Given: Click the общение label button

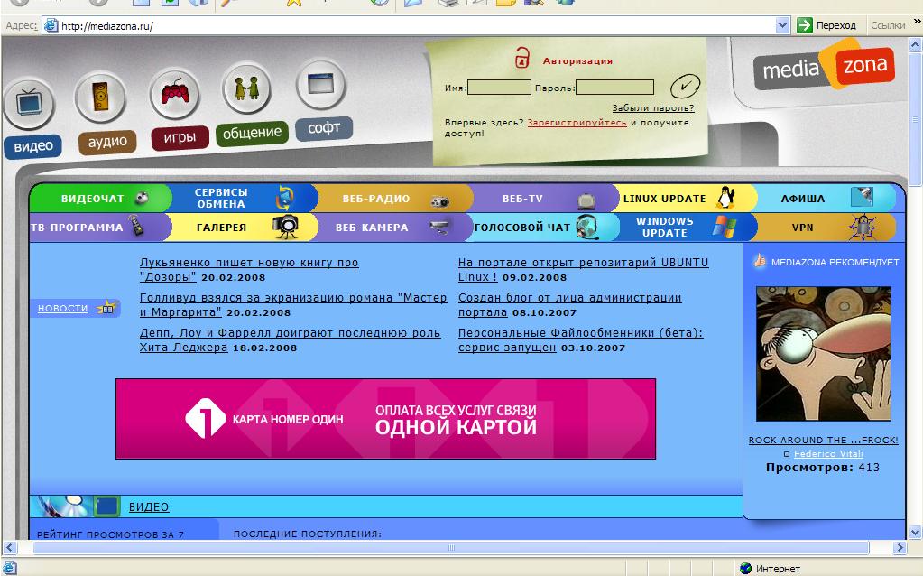Looking at the screenshot, I should [252, 133].
